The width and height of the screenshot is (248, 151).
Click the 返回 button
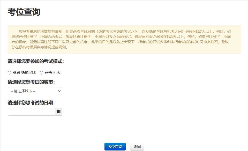[x=137, y=147]
